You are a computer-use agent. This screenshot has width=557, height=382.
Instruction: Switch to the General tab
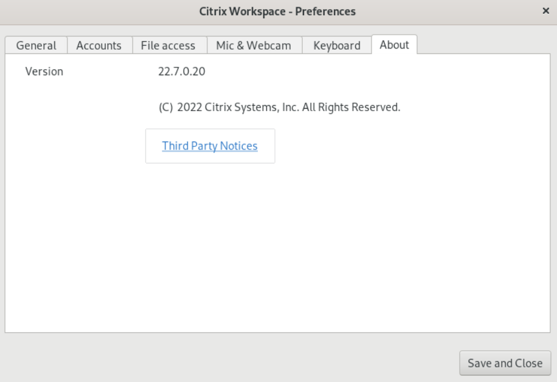tap(36, 46)
